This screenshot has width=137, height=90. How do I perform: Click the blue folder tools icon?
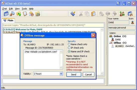coord(130,14)
